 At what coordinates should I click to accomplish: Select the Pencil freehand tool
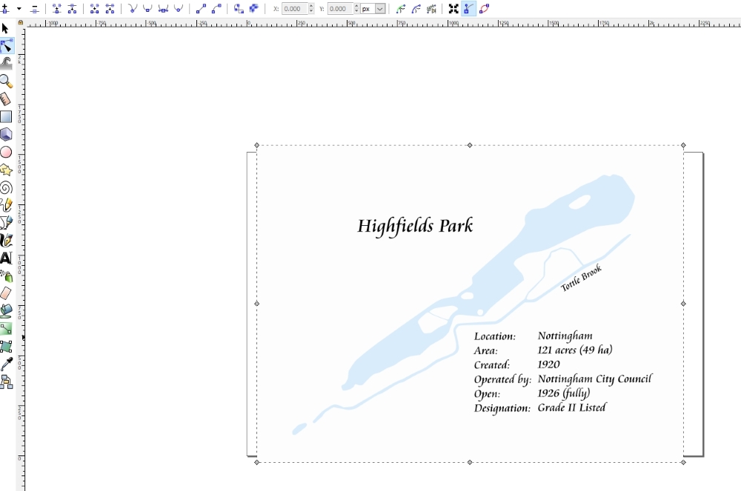(x=6, y=205)
